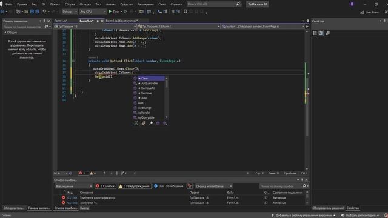Switch to the Вывод tab
The width and height of the screenshot is (388, 218).
pyautogui.click(x=84, y=208)
